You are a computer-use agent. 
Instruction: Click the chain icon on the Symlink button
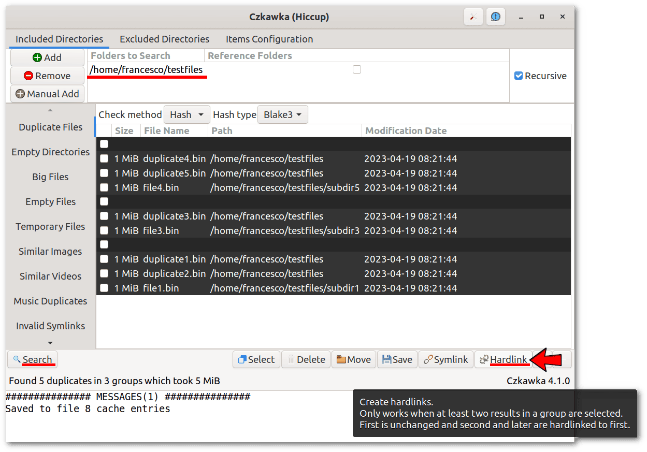click(427, 359)
